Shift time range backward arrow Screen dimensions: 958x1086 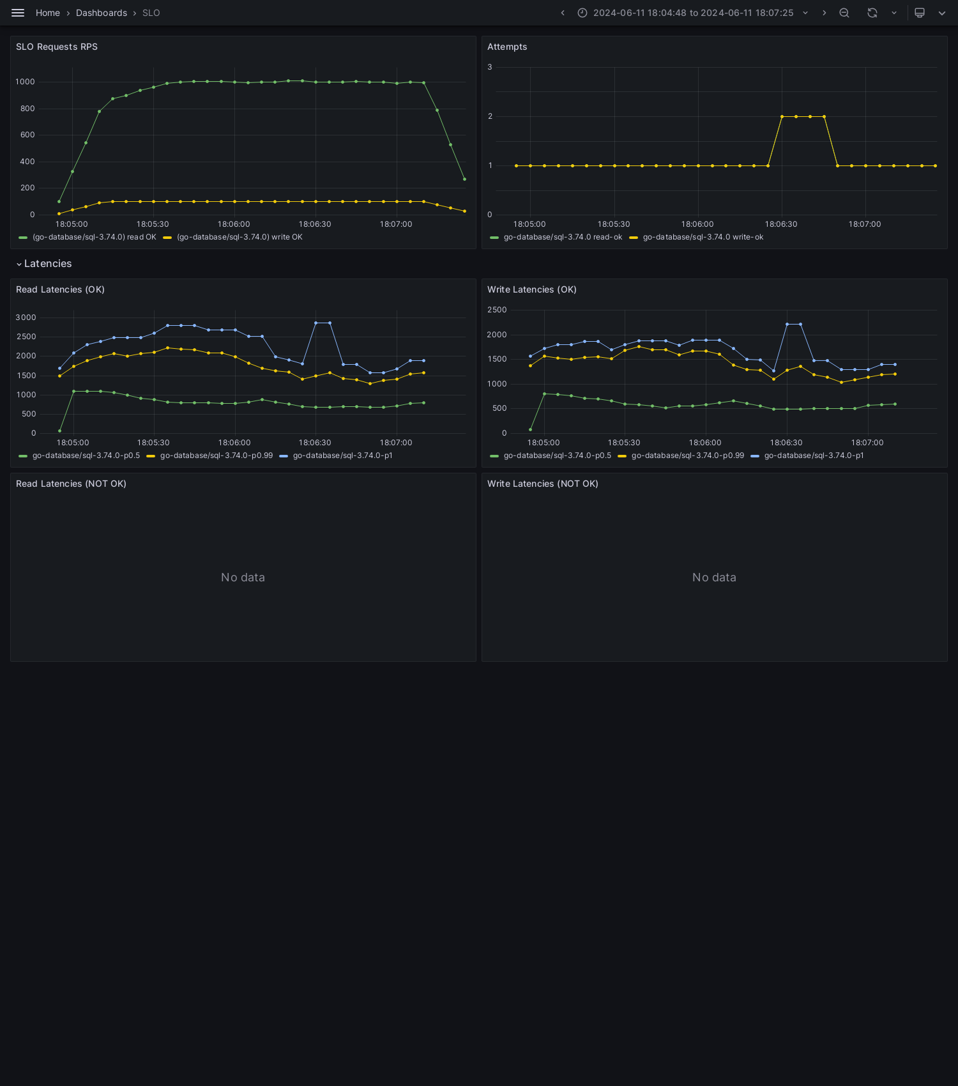(563, 13)
